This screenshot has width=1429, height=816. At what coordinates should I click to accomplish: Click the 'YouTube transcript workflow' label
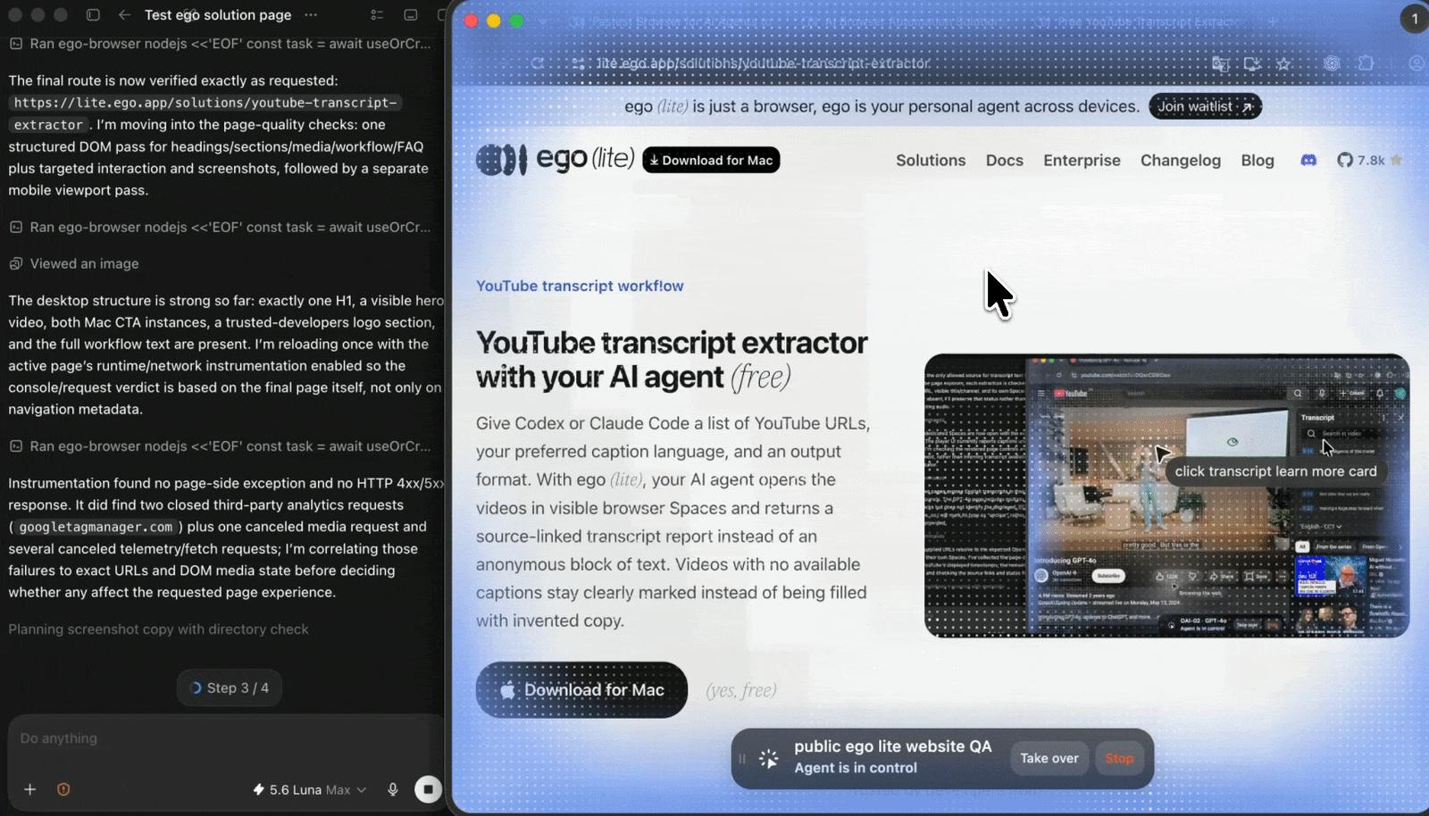(x=580, y=286)
